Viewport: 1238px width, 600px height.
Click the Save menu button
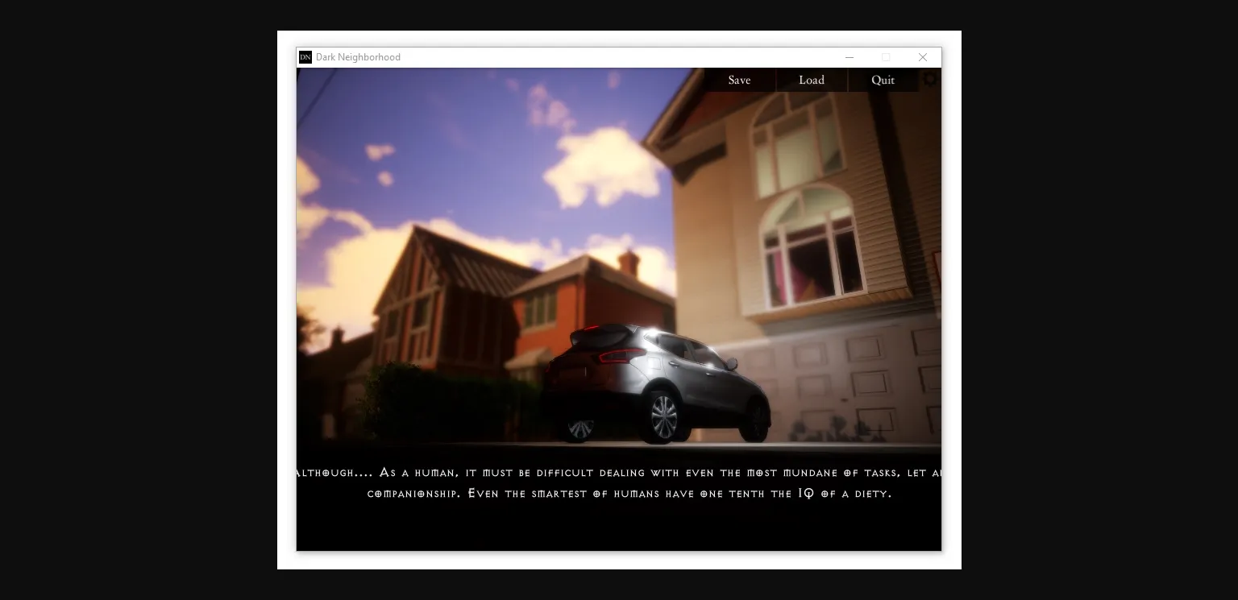point(739,80)
